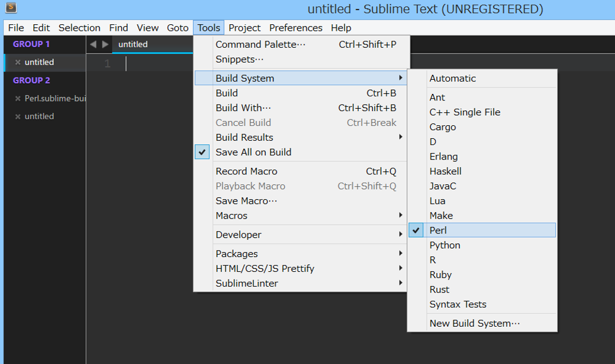615x364 pixels.
Task: Close the untitled file in Group 2 sidebar
Action: pos(18,116)
